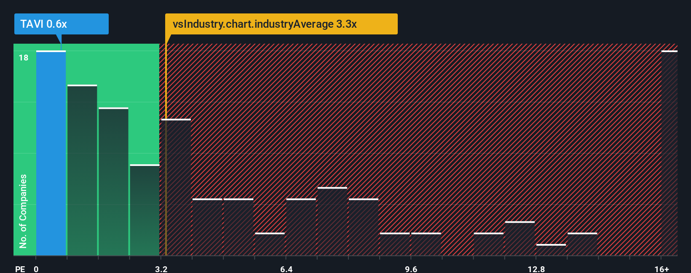
Task: Click the blue TAVI 0.6x label
Action: (x=62, y=24)
